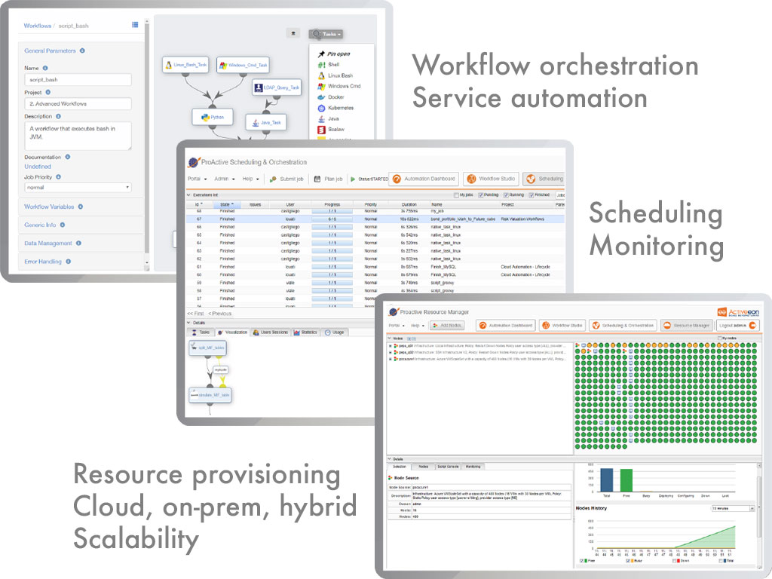Open Monitoring tab in Resource Manager

pos(473,466)
